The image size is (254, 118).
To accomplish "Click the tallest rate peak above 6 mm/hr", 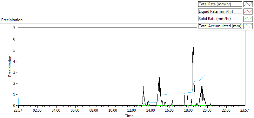I will [193, 35].
